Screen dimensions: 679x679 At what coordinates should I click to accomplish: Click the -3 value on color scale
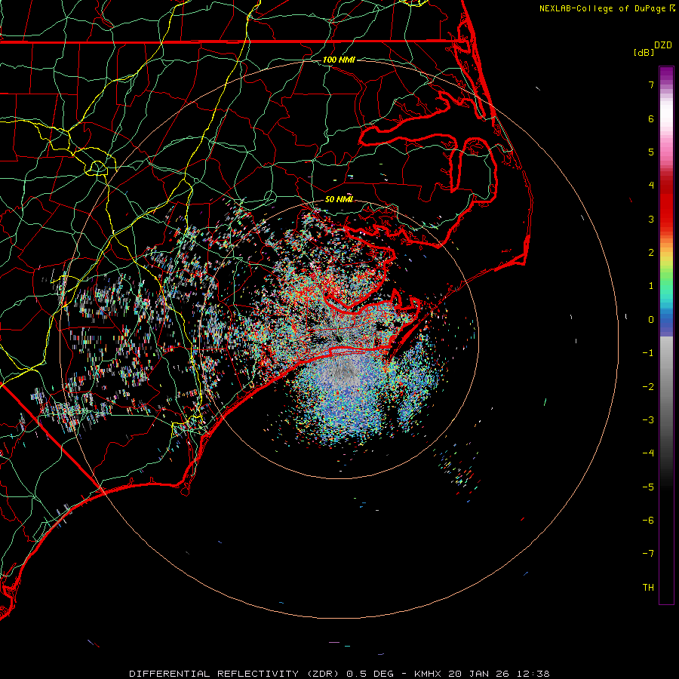[648, 420]
